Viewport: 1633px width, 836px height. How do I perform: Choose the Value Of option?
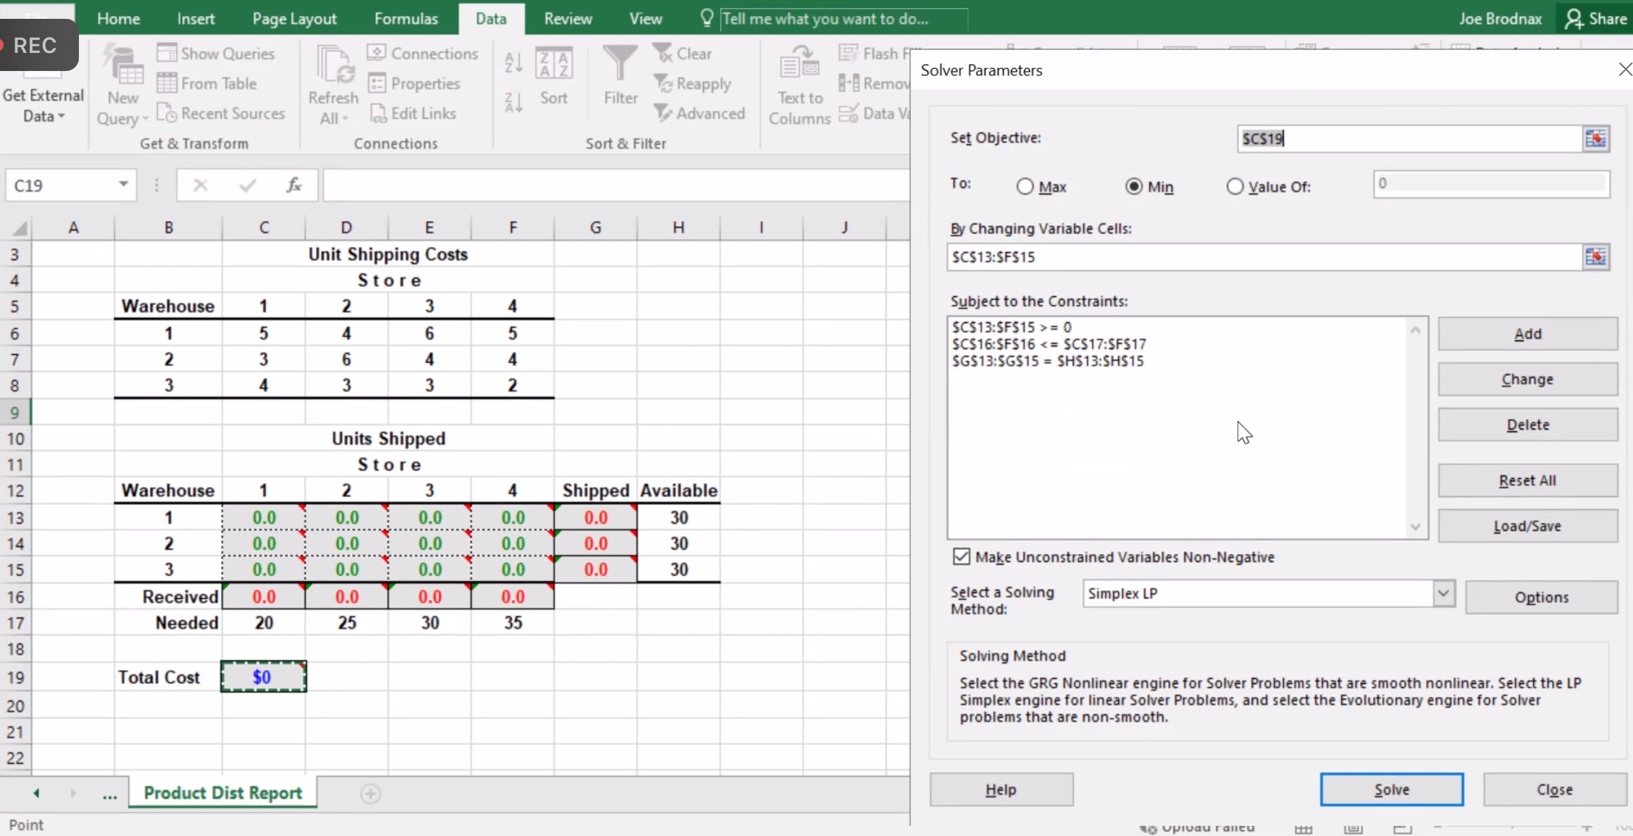click(1233, 186)
